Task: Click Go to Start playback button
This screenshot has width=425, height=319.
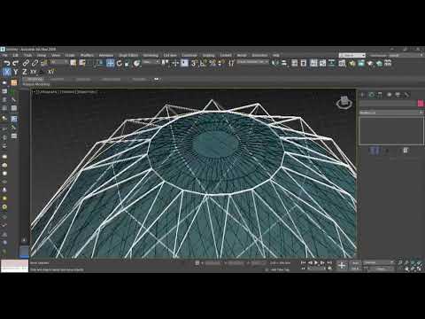Action: pyautogui.click(x=303, y=262)
